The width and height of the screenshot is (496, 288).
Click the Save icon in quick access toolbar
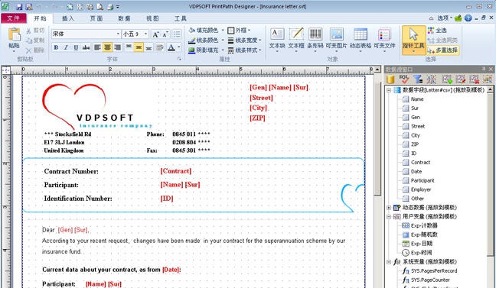click(19, 6)
